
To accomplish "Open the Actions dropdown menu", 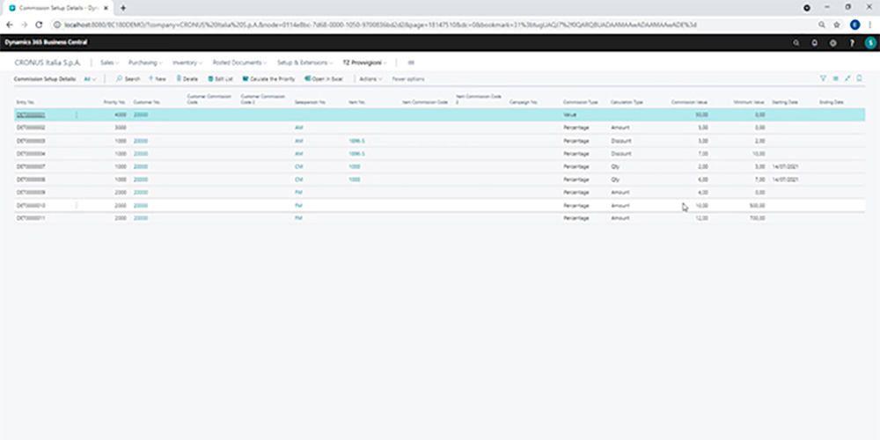I will click(x=370, y=79).
